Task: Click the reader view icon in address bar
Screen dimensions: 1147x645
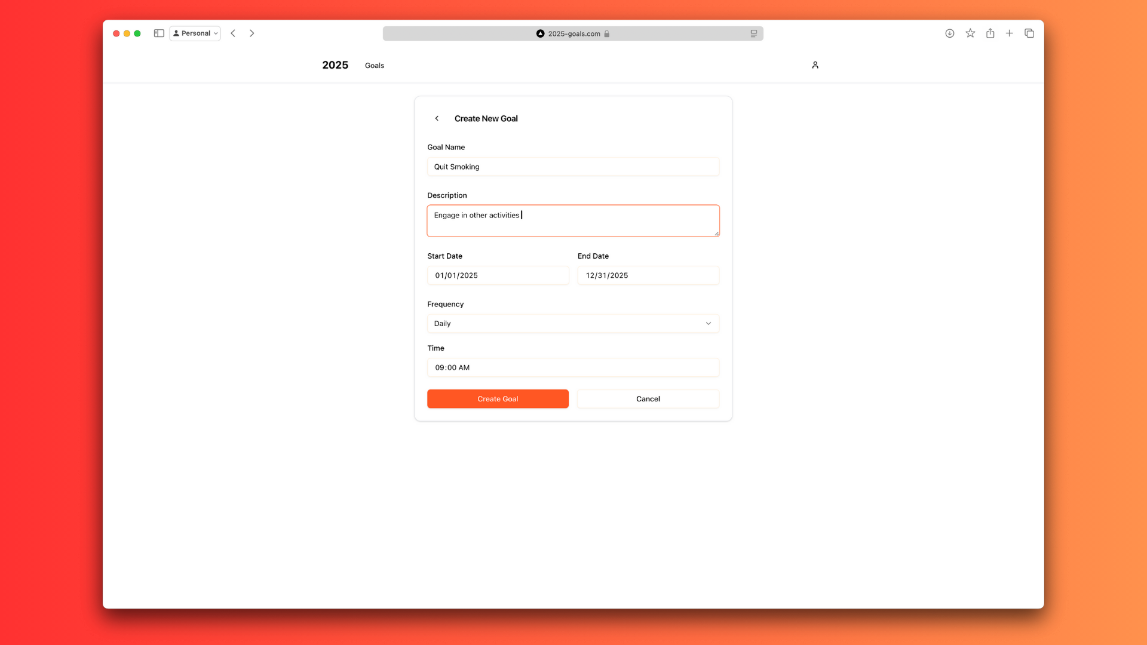Action: click(754, 33)
